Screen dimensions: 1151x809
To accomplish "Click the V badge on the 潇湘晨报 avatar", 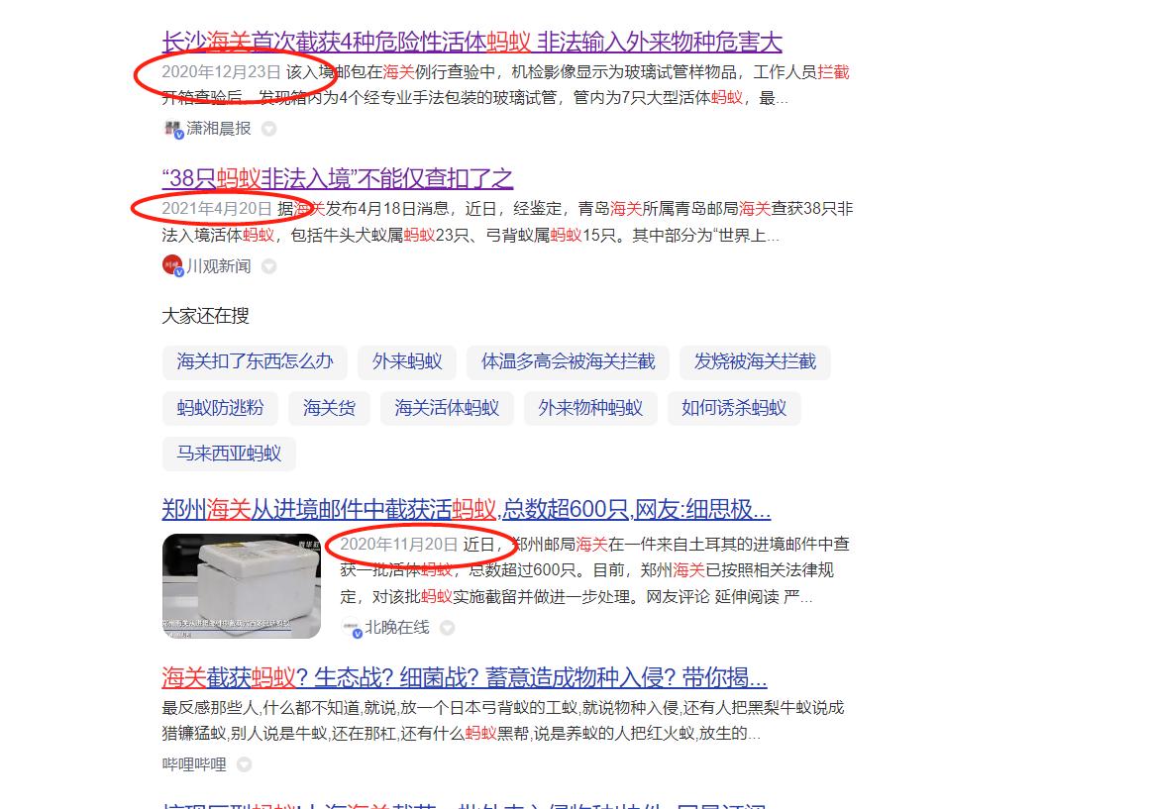I will 178,136.
